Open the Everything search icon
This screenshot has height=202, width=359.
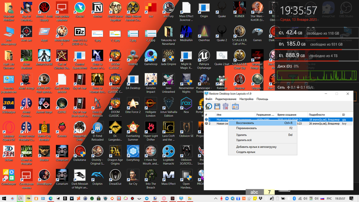click(133, 153)
